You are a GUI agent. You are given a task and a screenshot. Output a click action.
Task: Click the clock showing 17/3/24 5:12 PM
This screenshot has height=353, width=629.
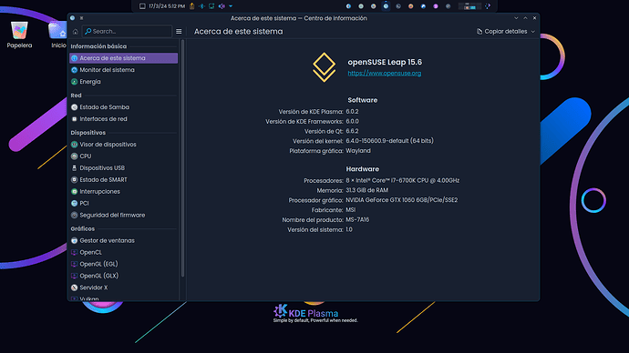click(167, 6)
